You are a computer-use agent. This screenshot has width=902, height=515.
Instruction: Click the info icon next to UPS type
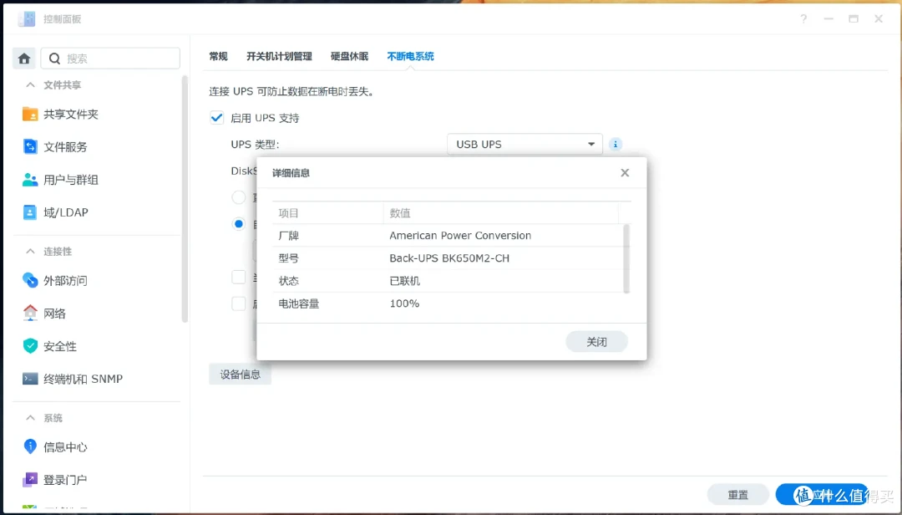tap(616, 144)
